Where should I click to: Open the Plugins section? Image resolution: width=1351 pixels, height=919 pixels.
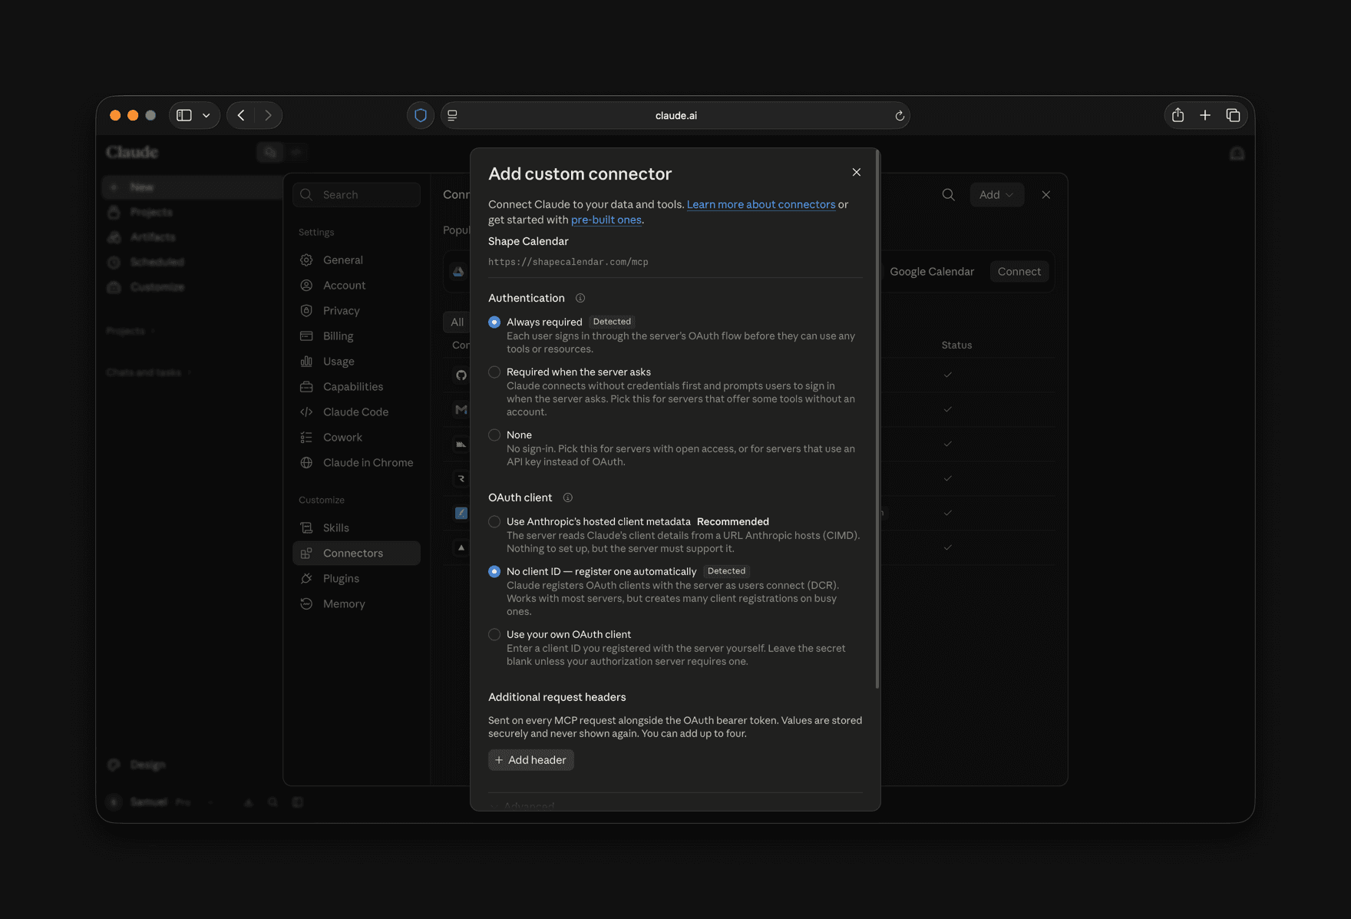[356, 578]
